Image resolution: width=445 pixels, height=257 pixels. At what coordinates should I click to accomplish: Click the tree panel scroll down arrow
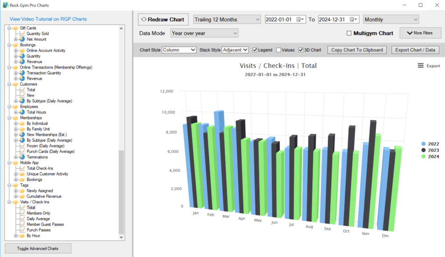(121, 237)
